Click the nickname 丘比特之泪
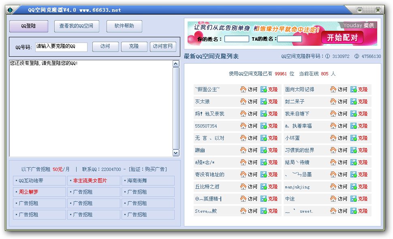This screenshot has height=239, width=393. coord(207,187)
